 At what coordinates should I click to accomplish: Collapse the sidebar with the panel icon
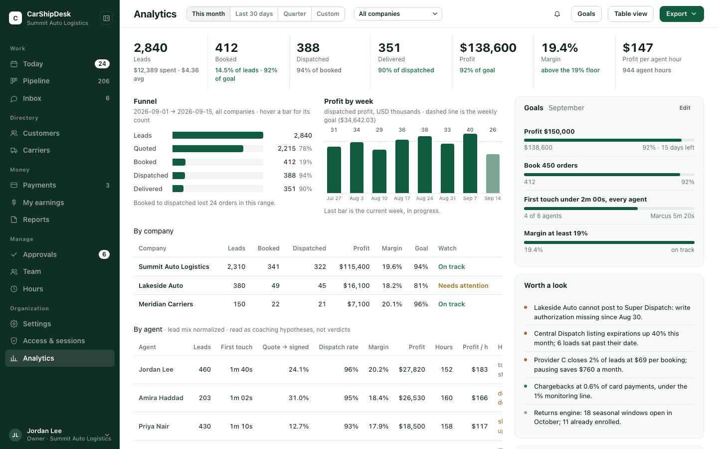(x=106, y=18)
